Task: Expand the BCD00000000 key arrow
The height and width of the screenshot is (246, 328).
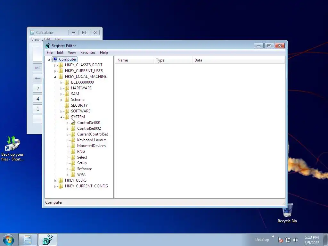Action: pyautogui.click(x=61, y=83)
